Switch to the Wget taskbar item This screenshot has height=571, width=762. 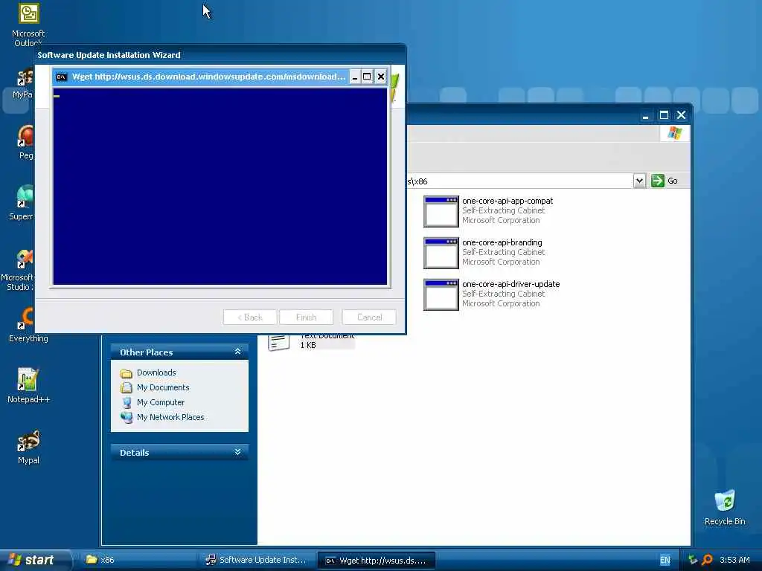pyautogui.click(x=376, y=561)
